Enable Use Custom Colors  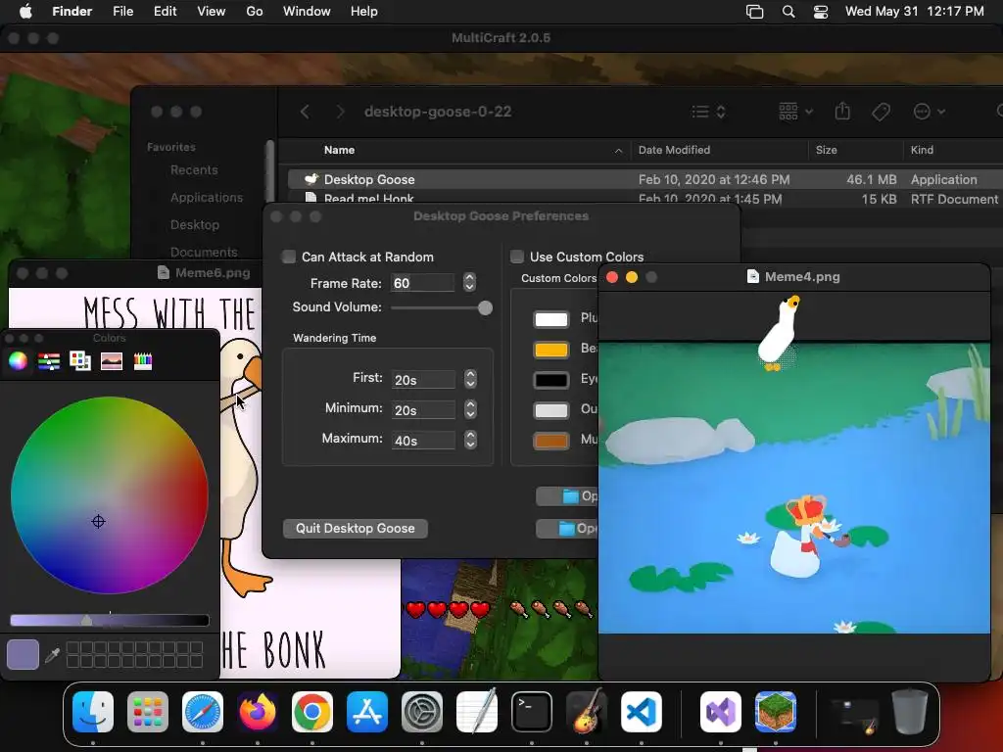[517, 258]
